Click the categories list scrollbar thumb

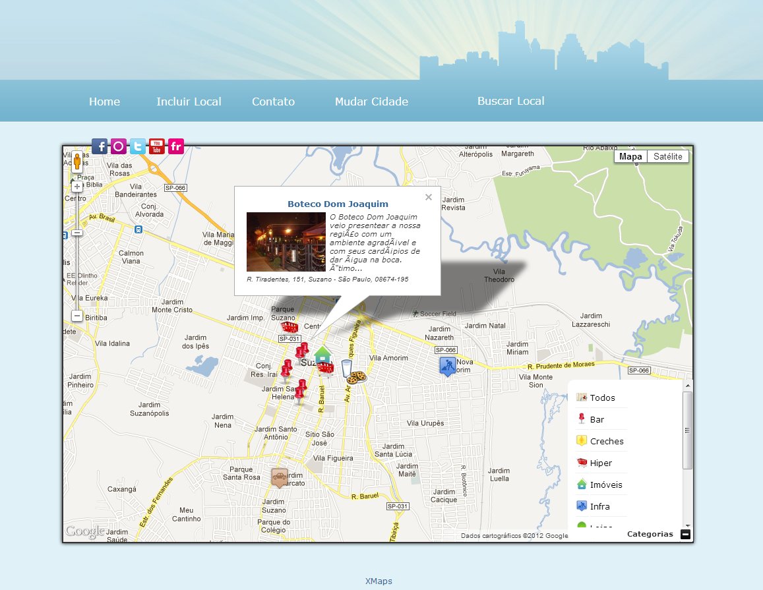tap(687, 430)
